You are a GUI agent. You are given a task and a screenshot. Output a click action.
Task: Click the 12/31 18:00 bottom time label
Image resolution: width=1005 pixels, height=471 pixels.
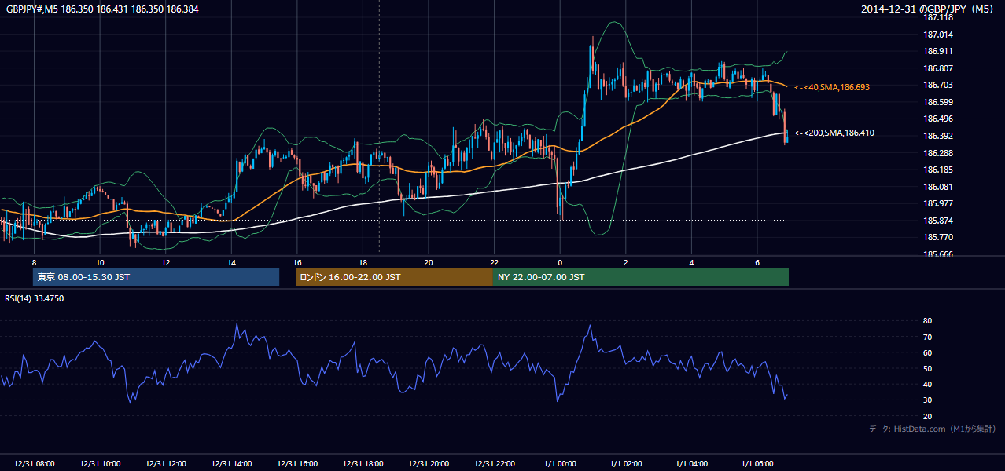[x=363, y=464]
